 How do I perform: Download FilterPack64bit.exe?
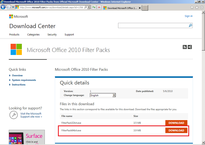point(176,131)
